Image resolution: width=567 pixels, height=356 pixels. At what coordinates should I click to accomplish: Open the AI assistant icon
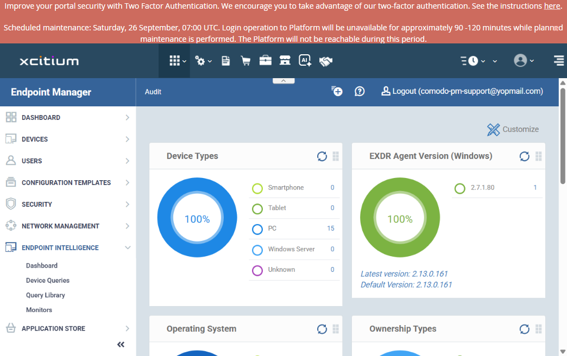[x=305, y=61]
